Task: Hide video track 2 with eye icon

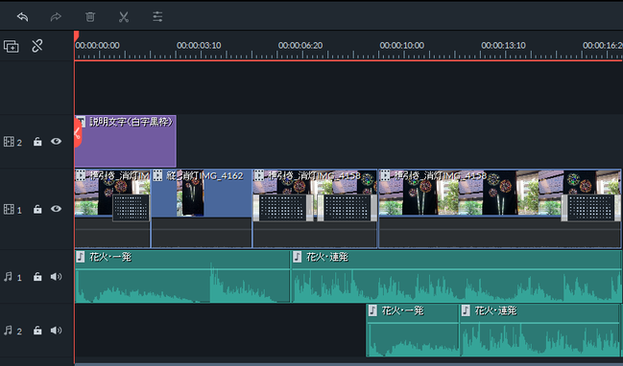Action: (x=56, y=141)
